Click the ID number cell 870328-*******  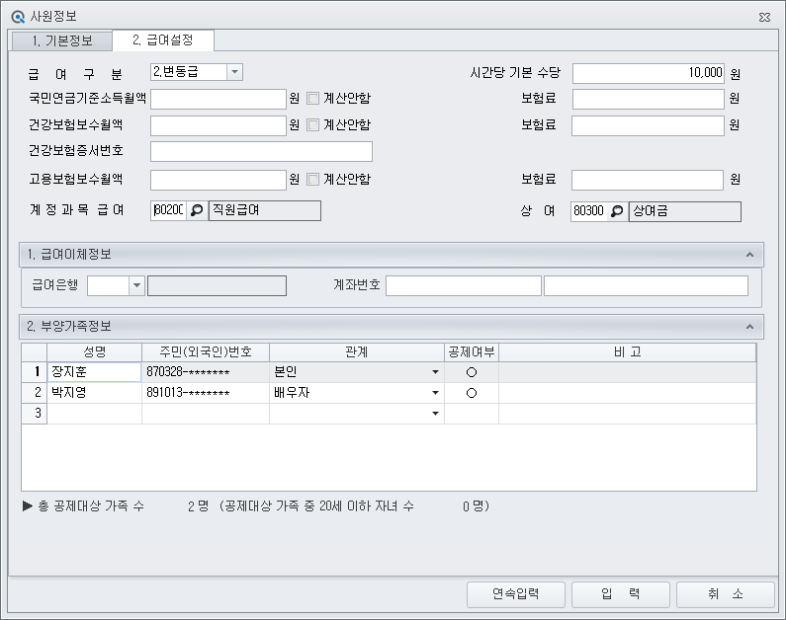[x=206, y=372]
